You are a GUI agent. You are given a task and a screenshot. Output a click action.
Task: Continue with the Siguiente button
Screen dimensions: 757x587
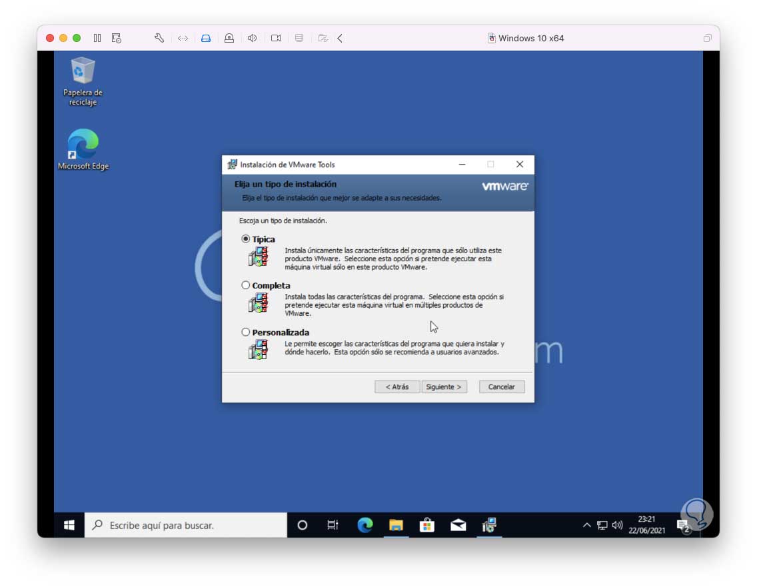444,386
